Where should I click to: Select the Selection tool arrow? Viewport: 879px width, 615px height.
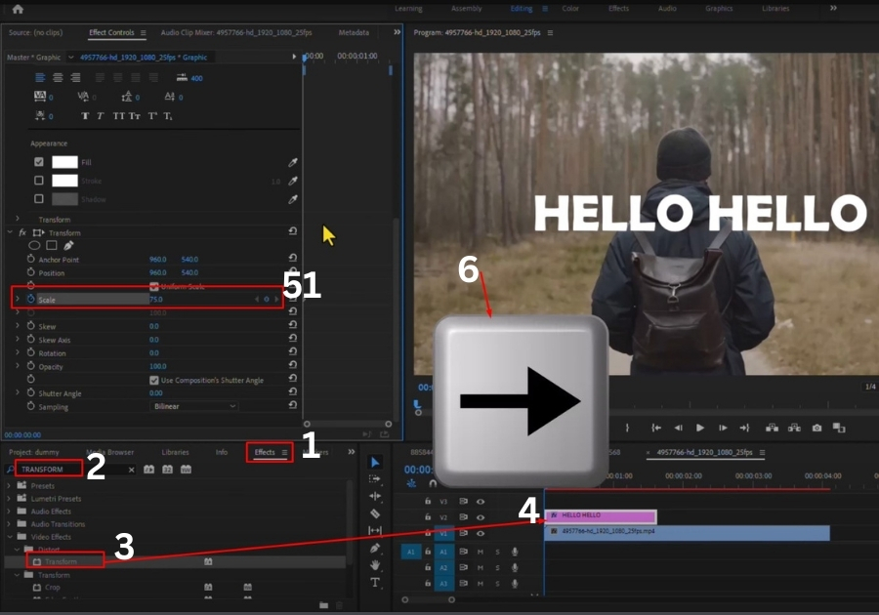[x=375, y=463]
